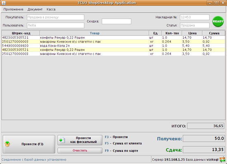
Task: Click the Очистить button
Action: tap(80, 150)
